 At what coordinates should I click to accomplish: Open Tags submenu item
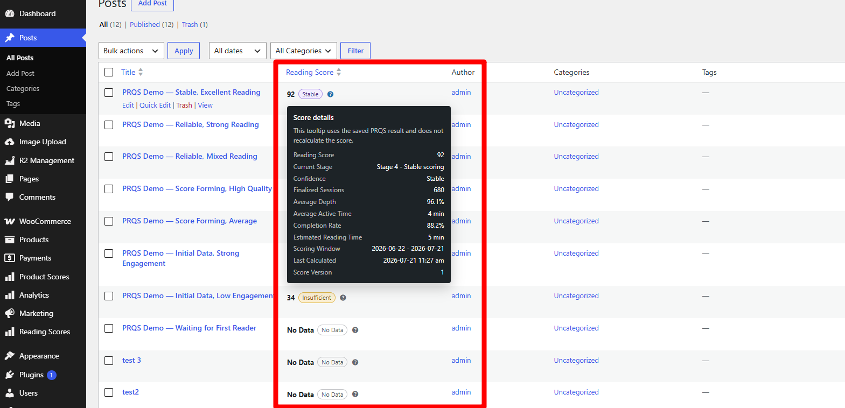[13, 103]
